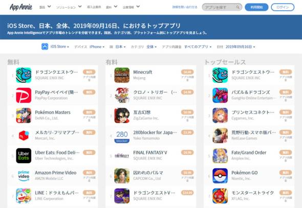Click the ログイン button
Image resolution: width=302 pixels, height=208 pixels.
pyautogui.click(x=283, y=7)
